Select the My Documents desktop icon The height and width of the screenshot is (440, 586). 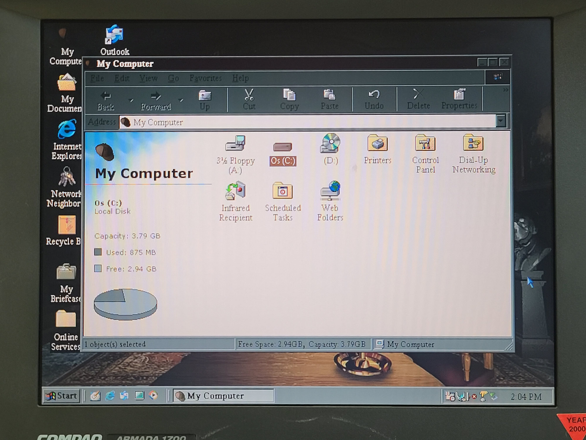coord(66,93)
